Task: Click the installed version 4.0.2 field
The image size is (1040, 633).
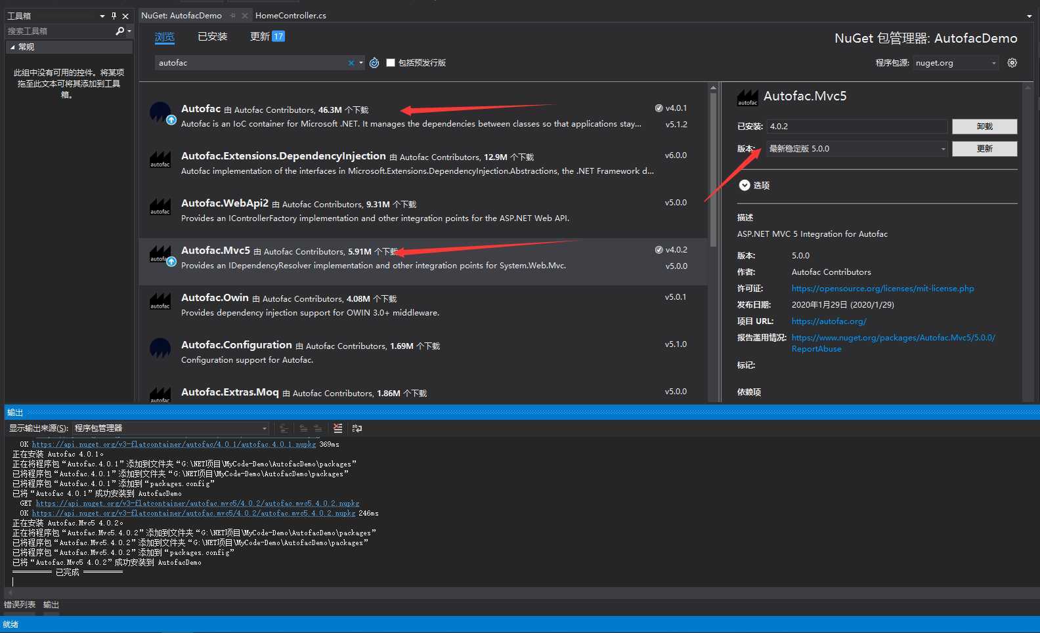Action: (857, 127)
